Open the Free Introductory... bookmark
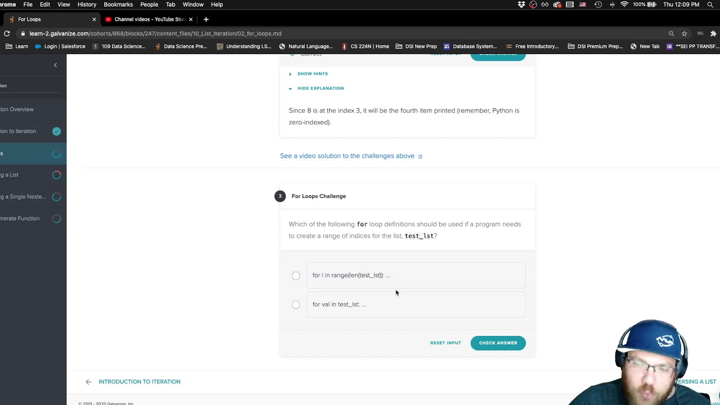Image resolution: width=720 pixels, height=405 pixels. coord(533,46)
